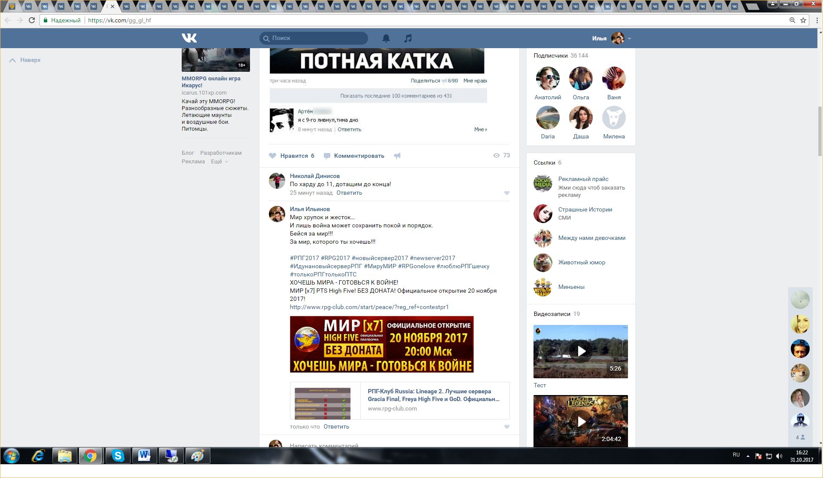This screenshot has height=478, width=823.
Task: Open РПГ-Клуб Russia link preview title
Action: tap(433, 395)
